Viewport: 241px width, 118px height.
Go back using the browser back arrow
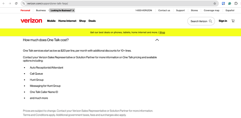[x=4, y=3]
